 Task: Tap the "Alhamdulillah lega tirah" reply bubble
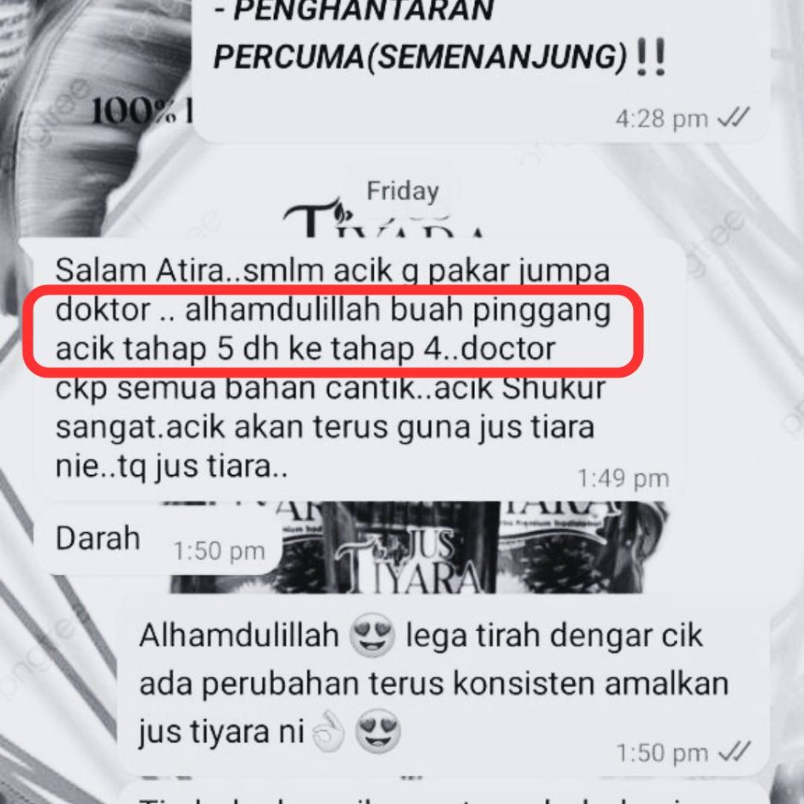[444, 686]
